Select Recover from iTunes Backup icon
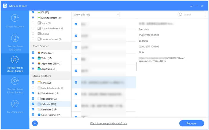 coord(15,60)
